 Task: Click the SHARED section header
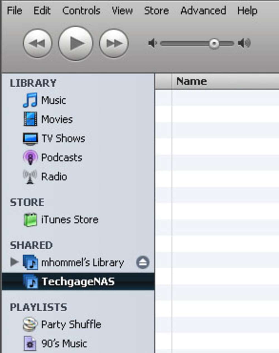tap(31, 245)
